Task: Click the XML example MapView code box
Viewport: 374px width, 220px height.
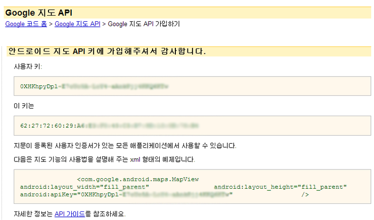Action: (192, 187)
